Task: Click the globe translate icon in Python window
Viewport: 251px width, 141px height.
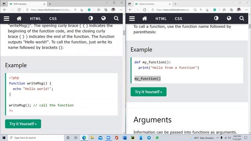Action: point(229,18)
